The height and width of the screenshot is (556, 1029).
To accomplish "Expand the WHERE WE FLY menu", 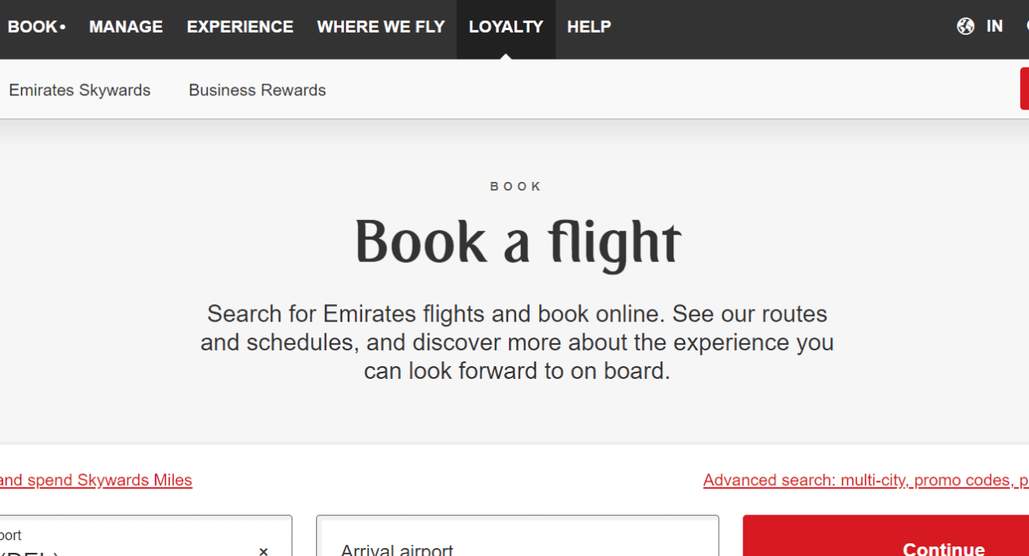I will click(x=381, y=26).
